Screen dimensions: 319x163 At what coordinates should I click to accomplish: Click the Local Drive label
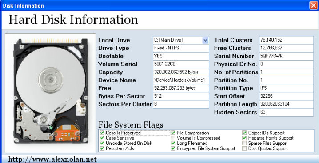tap(114, 40)
